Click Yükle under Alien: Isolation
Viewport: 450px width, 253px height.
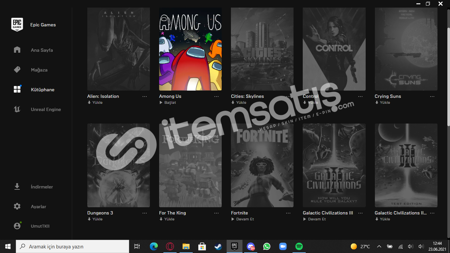click(95, 102)
